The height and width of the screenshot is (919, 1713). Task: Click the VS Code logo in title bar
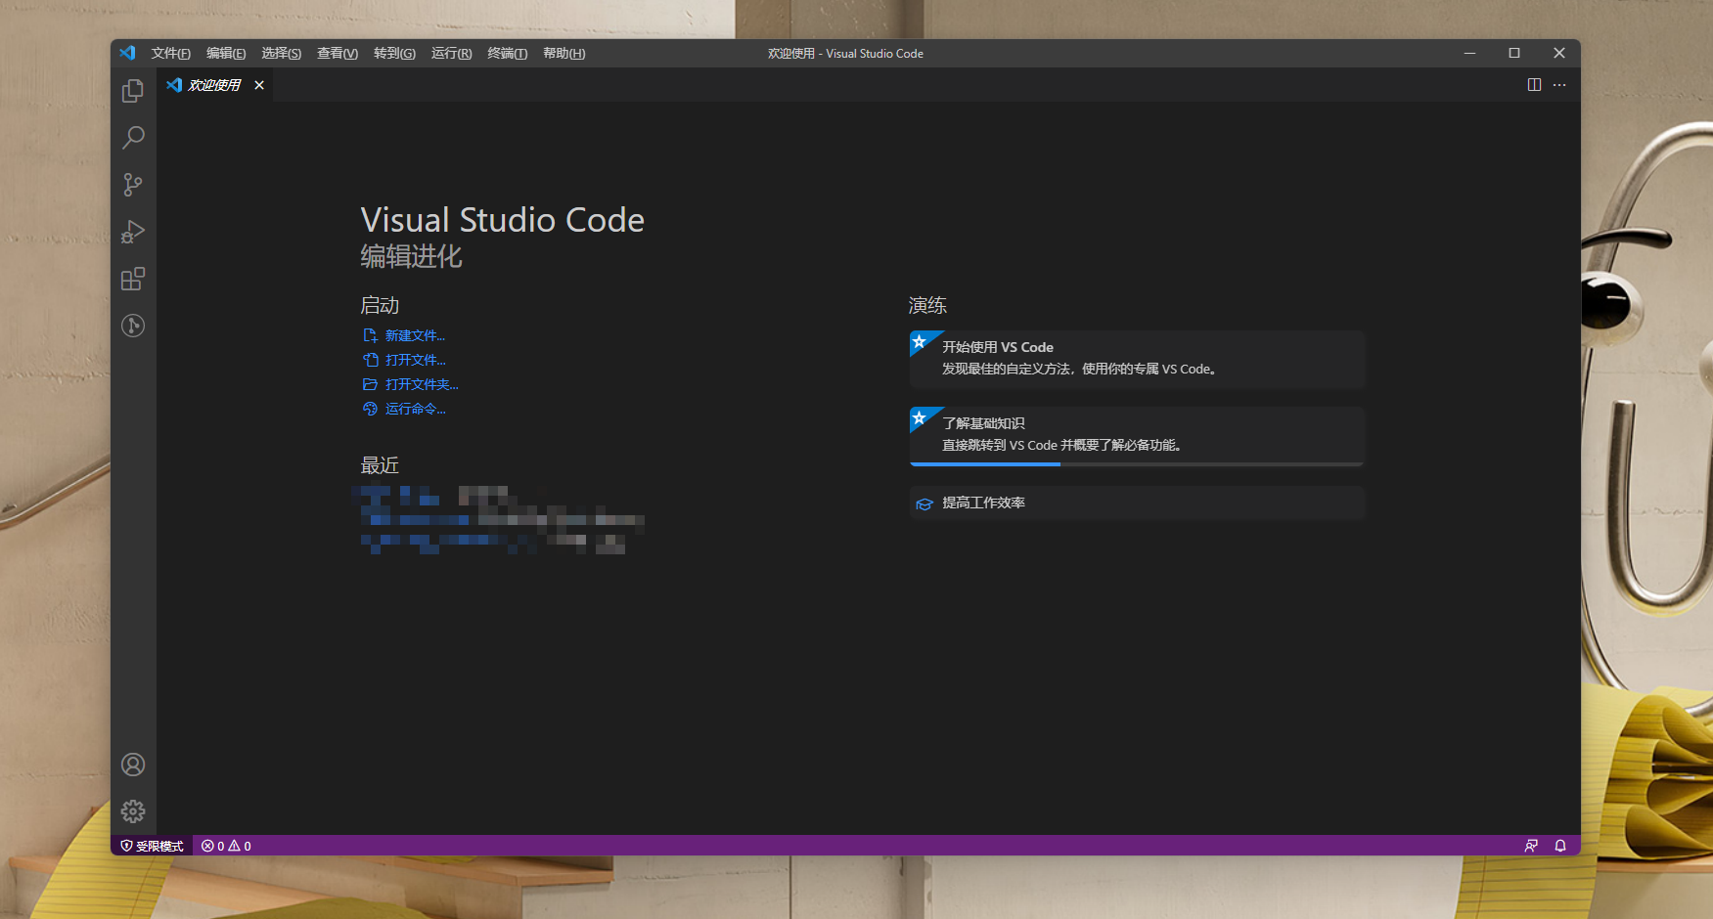click(x=127, y=53)
